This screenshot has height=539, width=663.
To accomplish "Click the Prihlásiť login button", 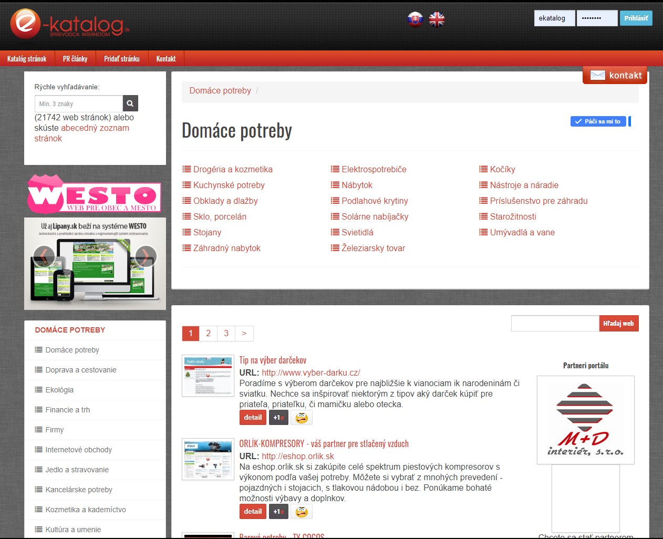I will (x=636, y=18).
